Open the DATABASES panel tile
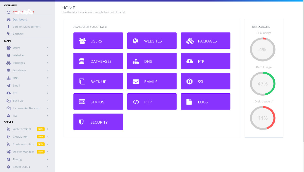Screen dimensions: 304x172 coord(98,61)
